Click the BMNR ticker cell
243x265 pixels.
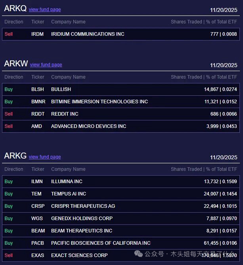point(38,102)
